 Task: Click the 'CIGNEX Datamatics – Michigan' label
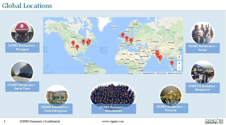pyautogui.click(x=22, y=47)
